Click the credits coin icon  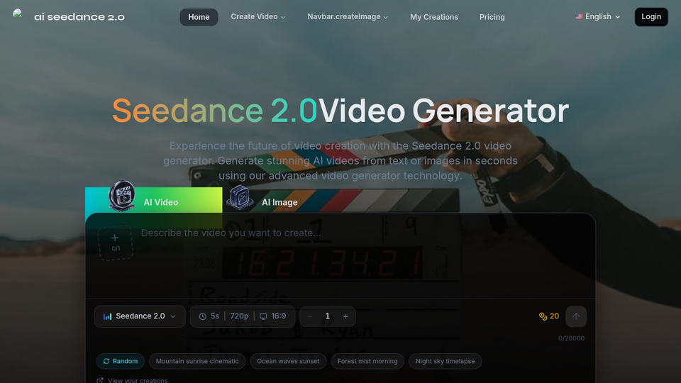point(543,316)
